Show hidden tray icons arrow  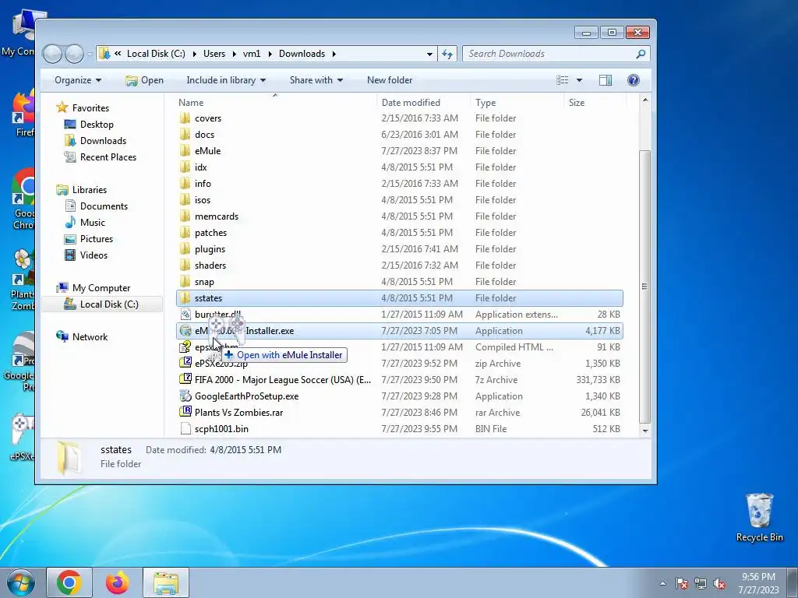(x=662, y=584)
